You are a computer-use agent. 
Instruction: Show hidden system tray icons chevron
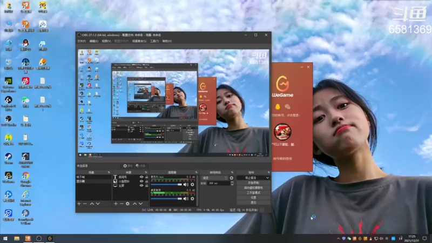tap(339, 238)
